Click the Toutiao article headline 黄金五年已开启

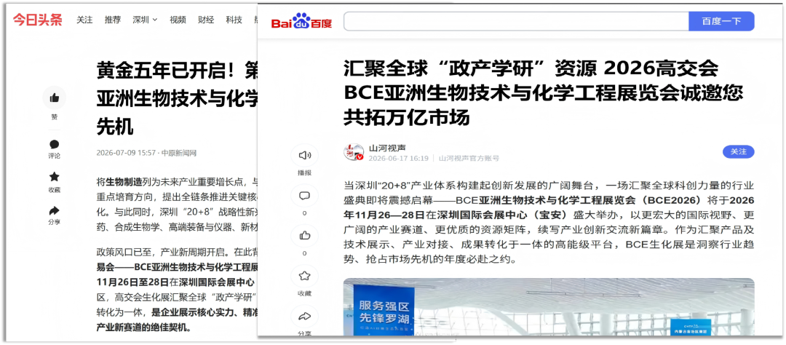point(176,99)
